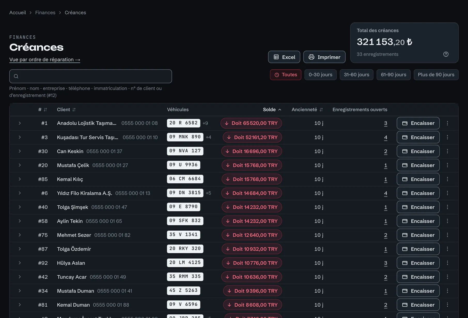This screenshot has width=468, height=318.
Task: Go to Finances in the breadcrumb
Action: (x=45, y=12)
